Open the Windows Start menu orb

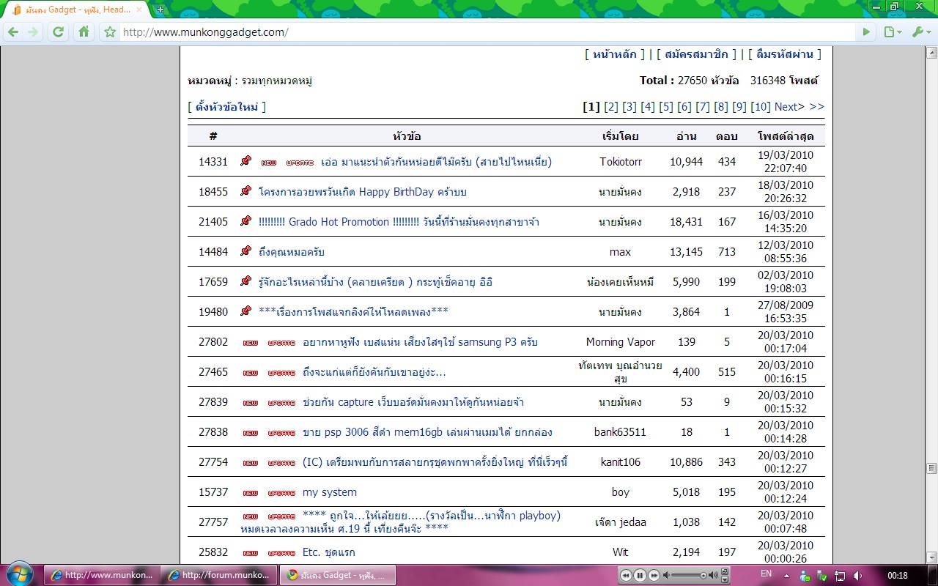[20, 574]
